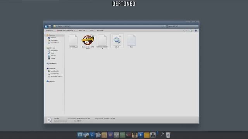Open Recent Places in navigation pane
This screenshot has width=248, height=139.
55,43
